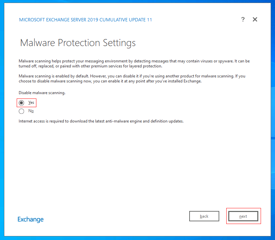Close the Exchange setup wizard window
Image resolution: width=275 pixels, height=240 pixels.
255,19
